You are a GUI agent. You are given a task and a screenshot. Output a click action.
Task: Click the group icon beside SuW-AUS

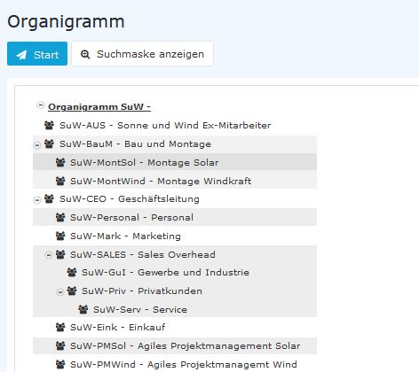[49, 125]
